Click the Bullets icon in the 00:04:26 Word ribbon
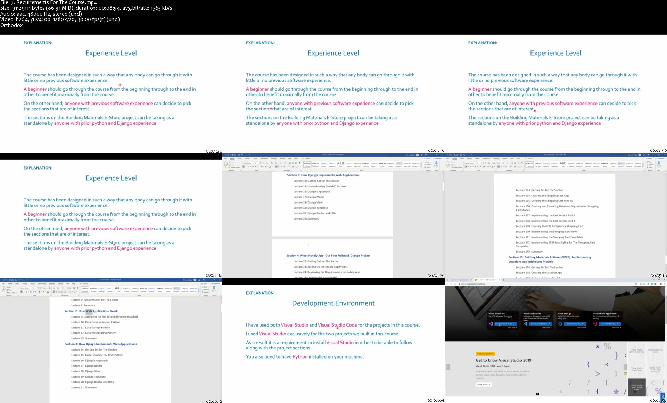The width and height of the screenshot is (667, 403). point(276,163)
